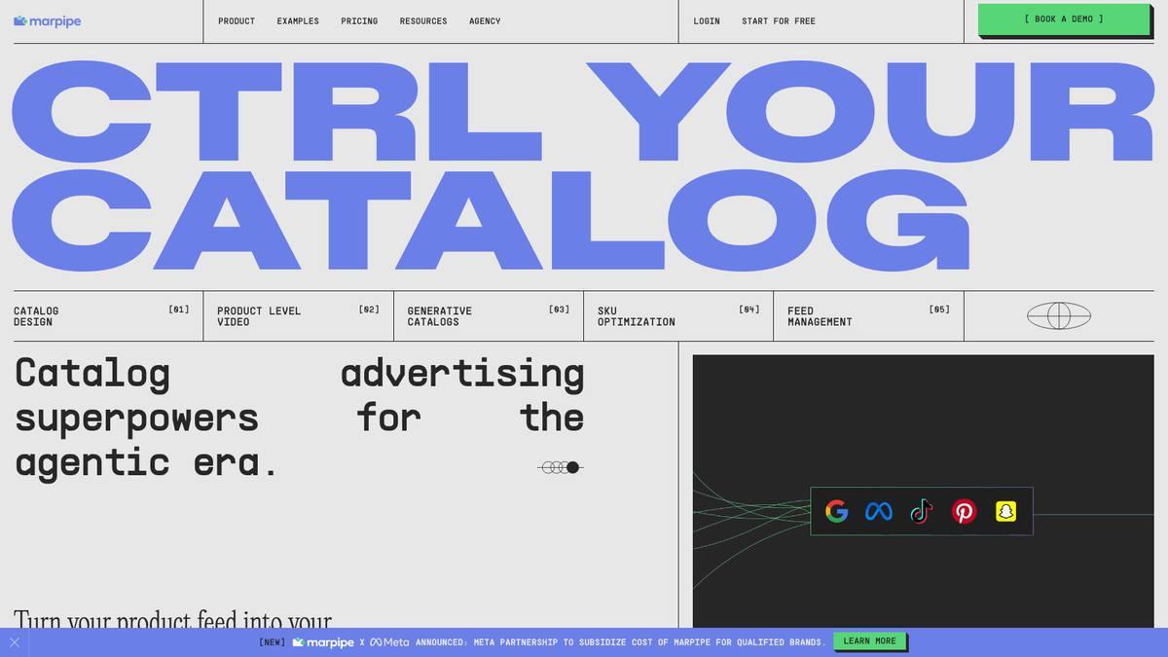The height and width of the screenshot is (657, 1168).
Task: Click the globe icon beside Feed Management
Action: click(x=1059, y=315)
